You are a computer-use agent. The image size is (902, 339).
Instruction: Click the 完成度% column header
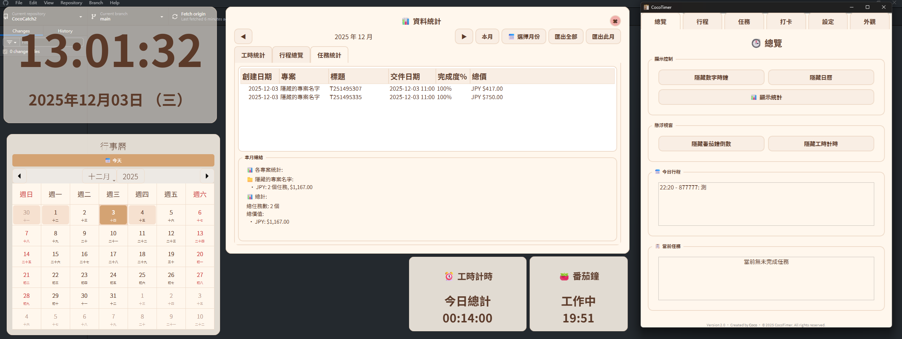tap(453, 77)
